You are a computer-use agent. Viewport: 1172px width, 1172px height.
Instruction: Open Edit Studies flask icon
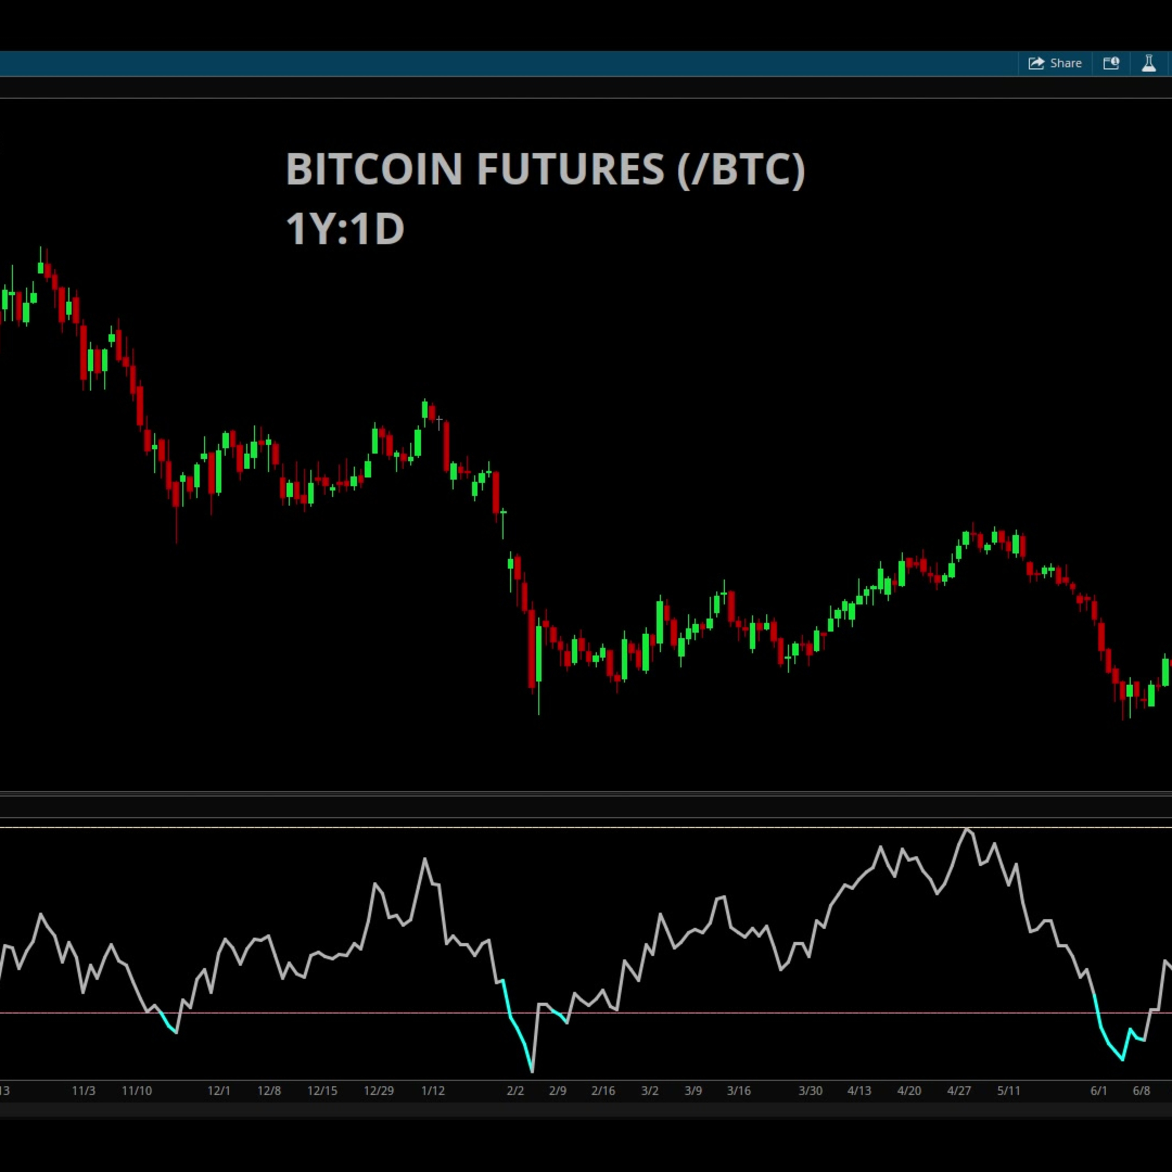1148,63
